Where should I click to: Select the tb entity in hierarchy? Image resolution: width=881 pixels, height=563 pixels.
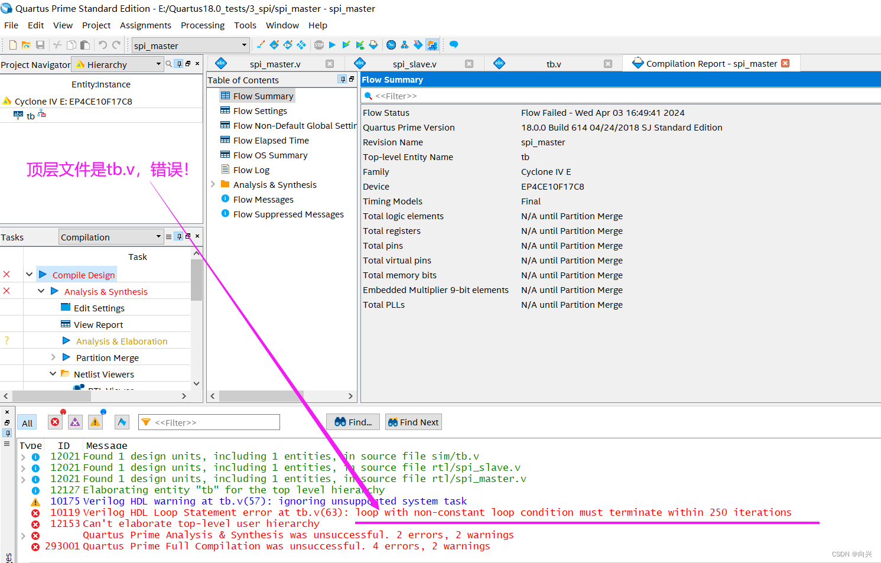point(30,116)
